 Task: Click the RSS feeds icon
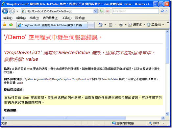tap(111, 25)
